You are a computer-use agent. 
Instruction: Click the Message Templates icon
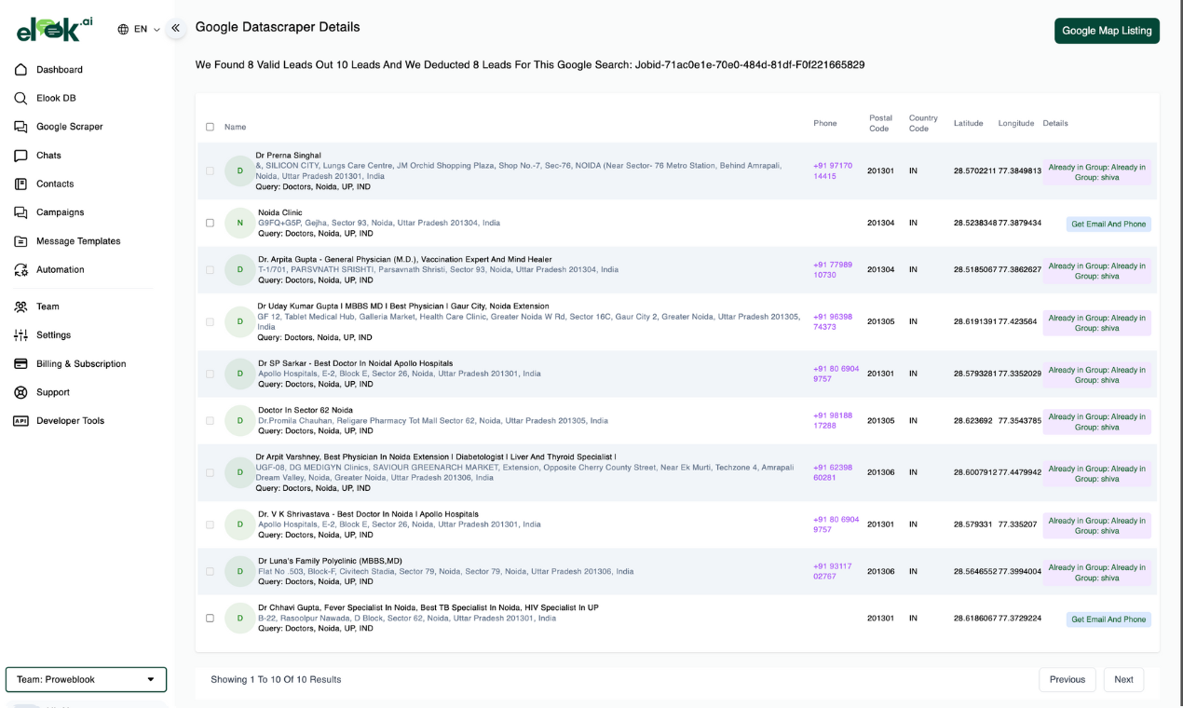point(20,241)
